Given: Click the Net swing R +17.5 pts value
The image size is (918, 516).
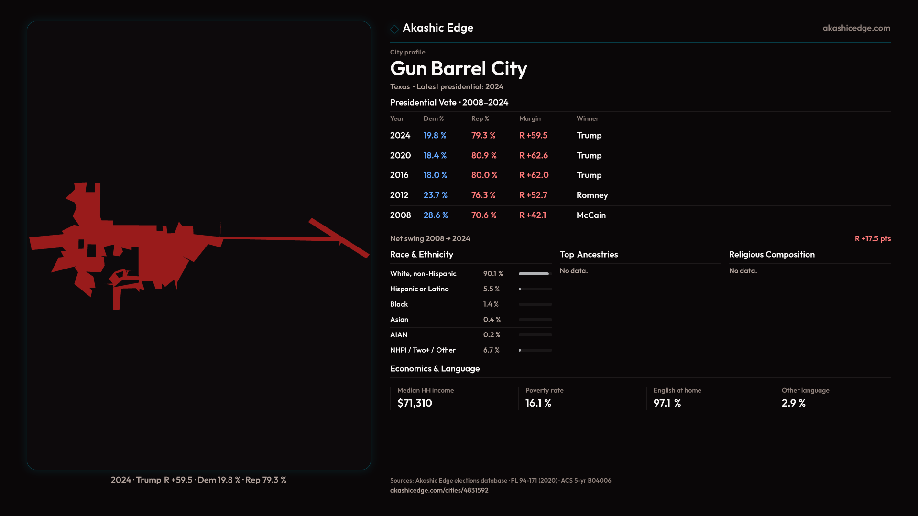Looking at the screenshot, I should [x=872, y=238].
